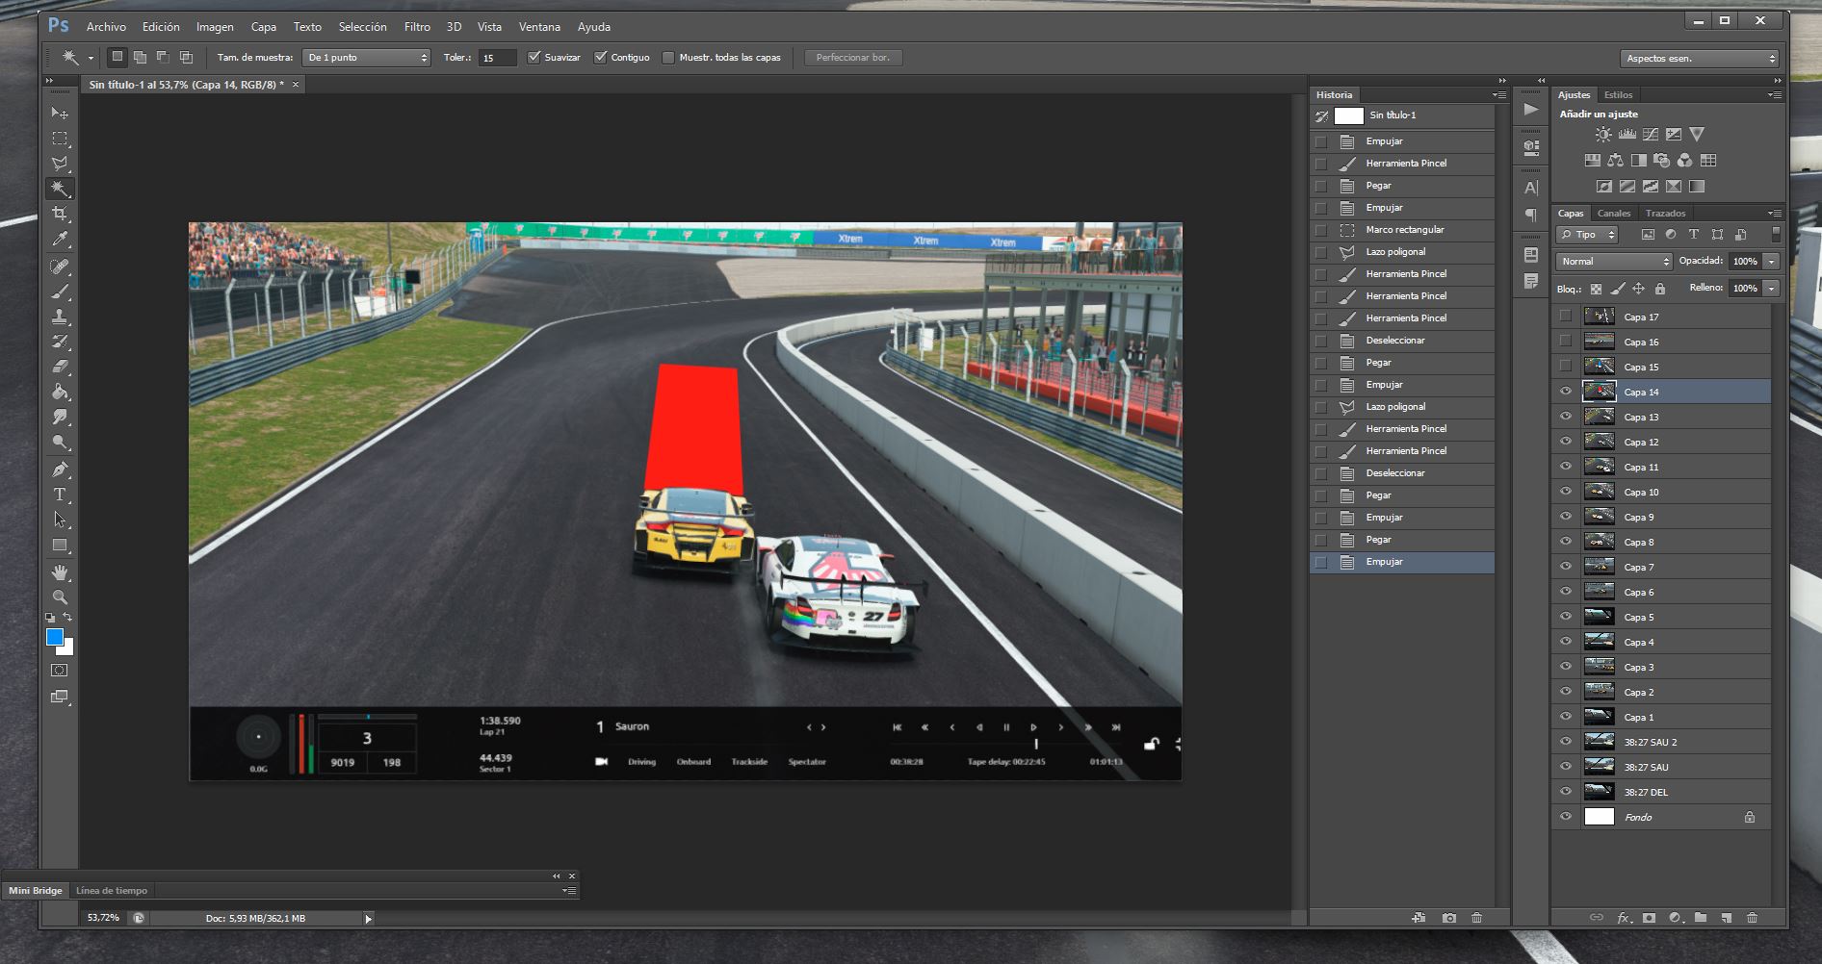Create new layer icon in Layers panel

tap(1727, 918)
